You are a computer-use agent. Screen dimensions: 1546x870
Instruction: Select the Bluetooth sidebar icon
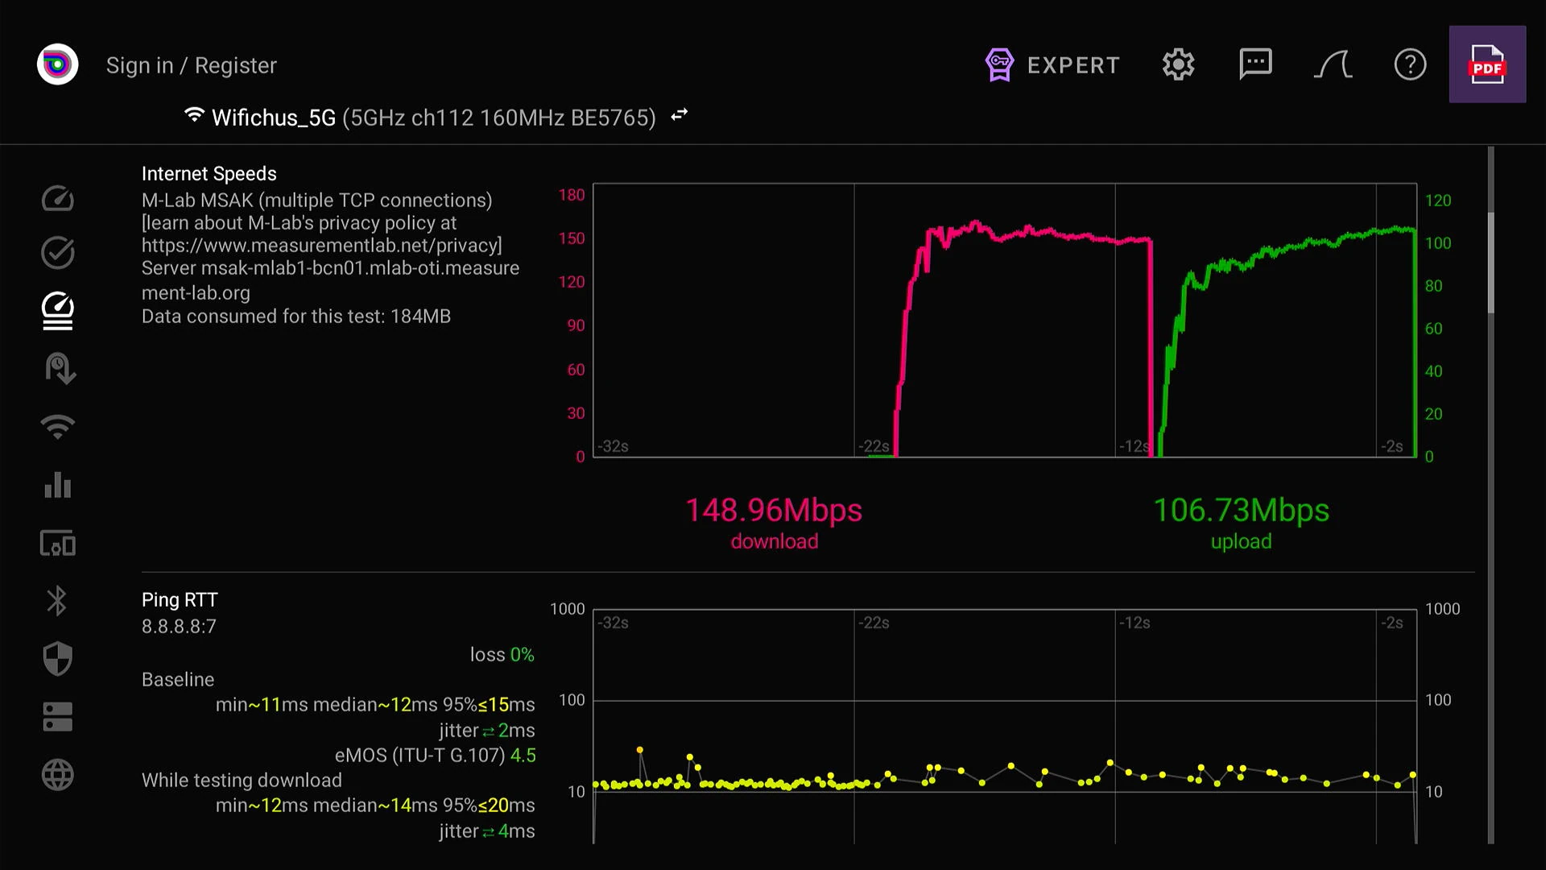57,601
